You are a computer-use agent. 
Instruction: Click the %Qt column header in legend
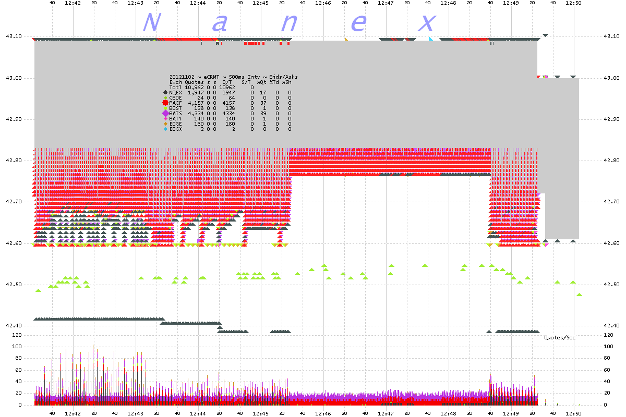click(261, 82)
